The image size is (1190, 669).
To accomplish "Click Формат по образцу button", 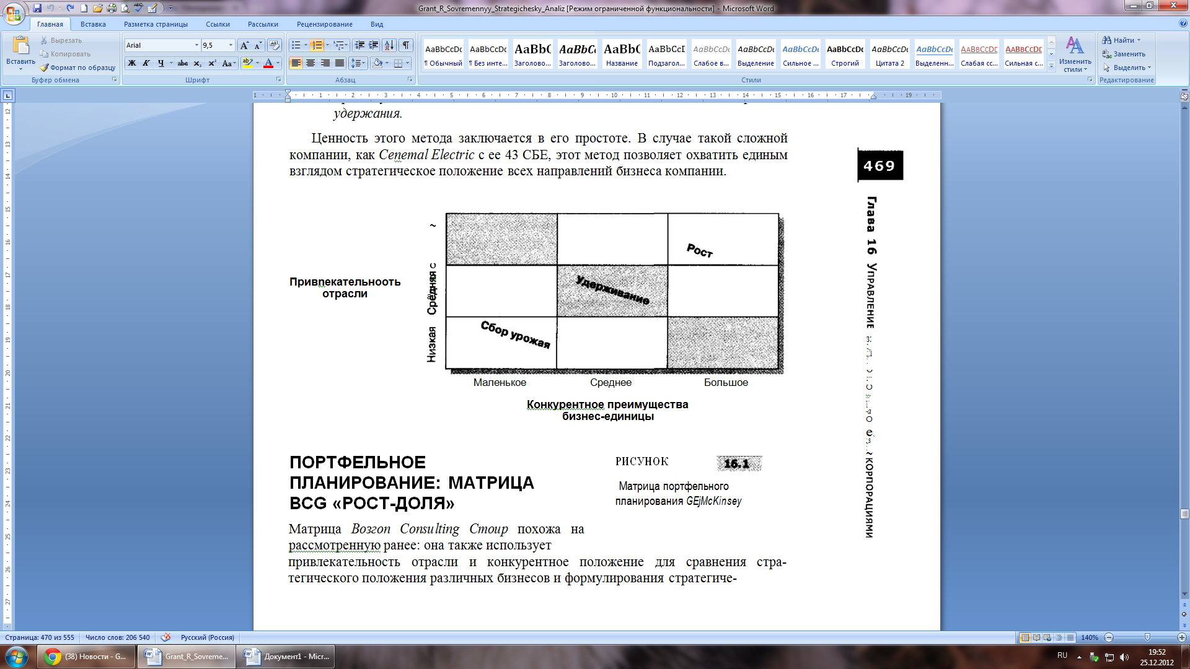I will (77, 68).
